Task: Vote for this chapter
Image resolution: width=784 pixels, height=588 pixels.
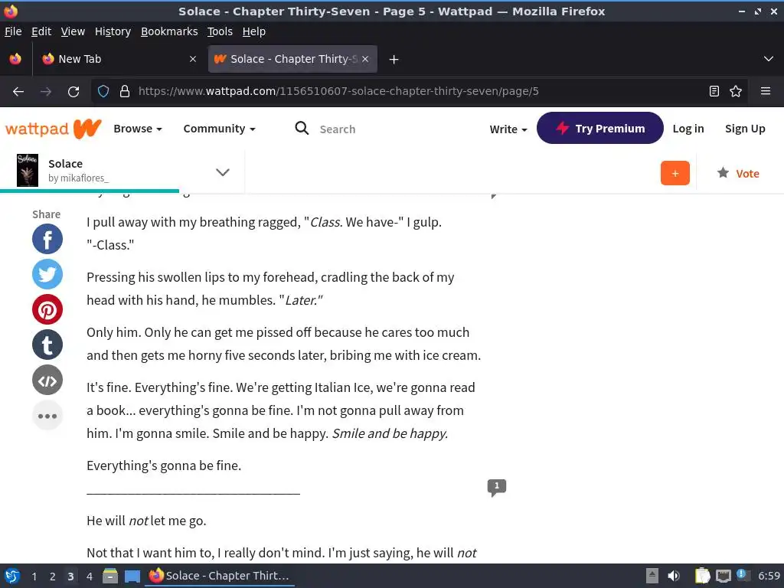Action: (739, 174)
